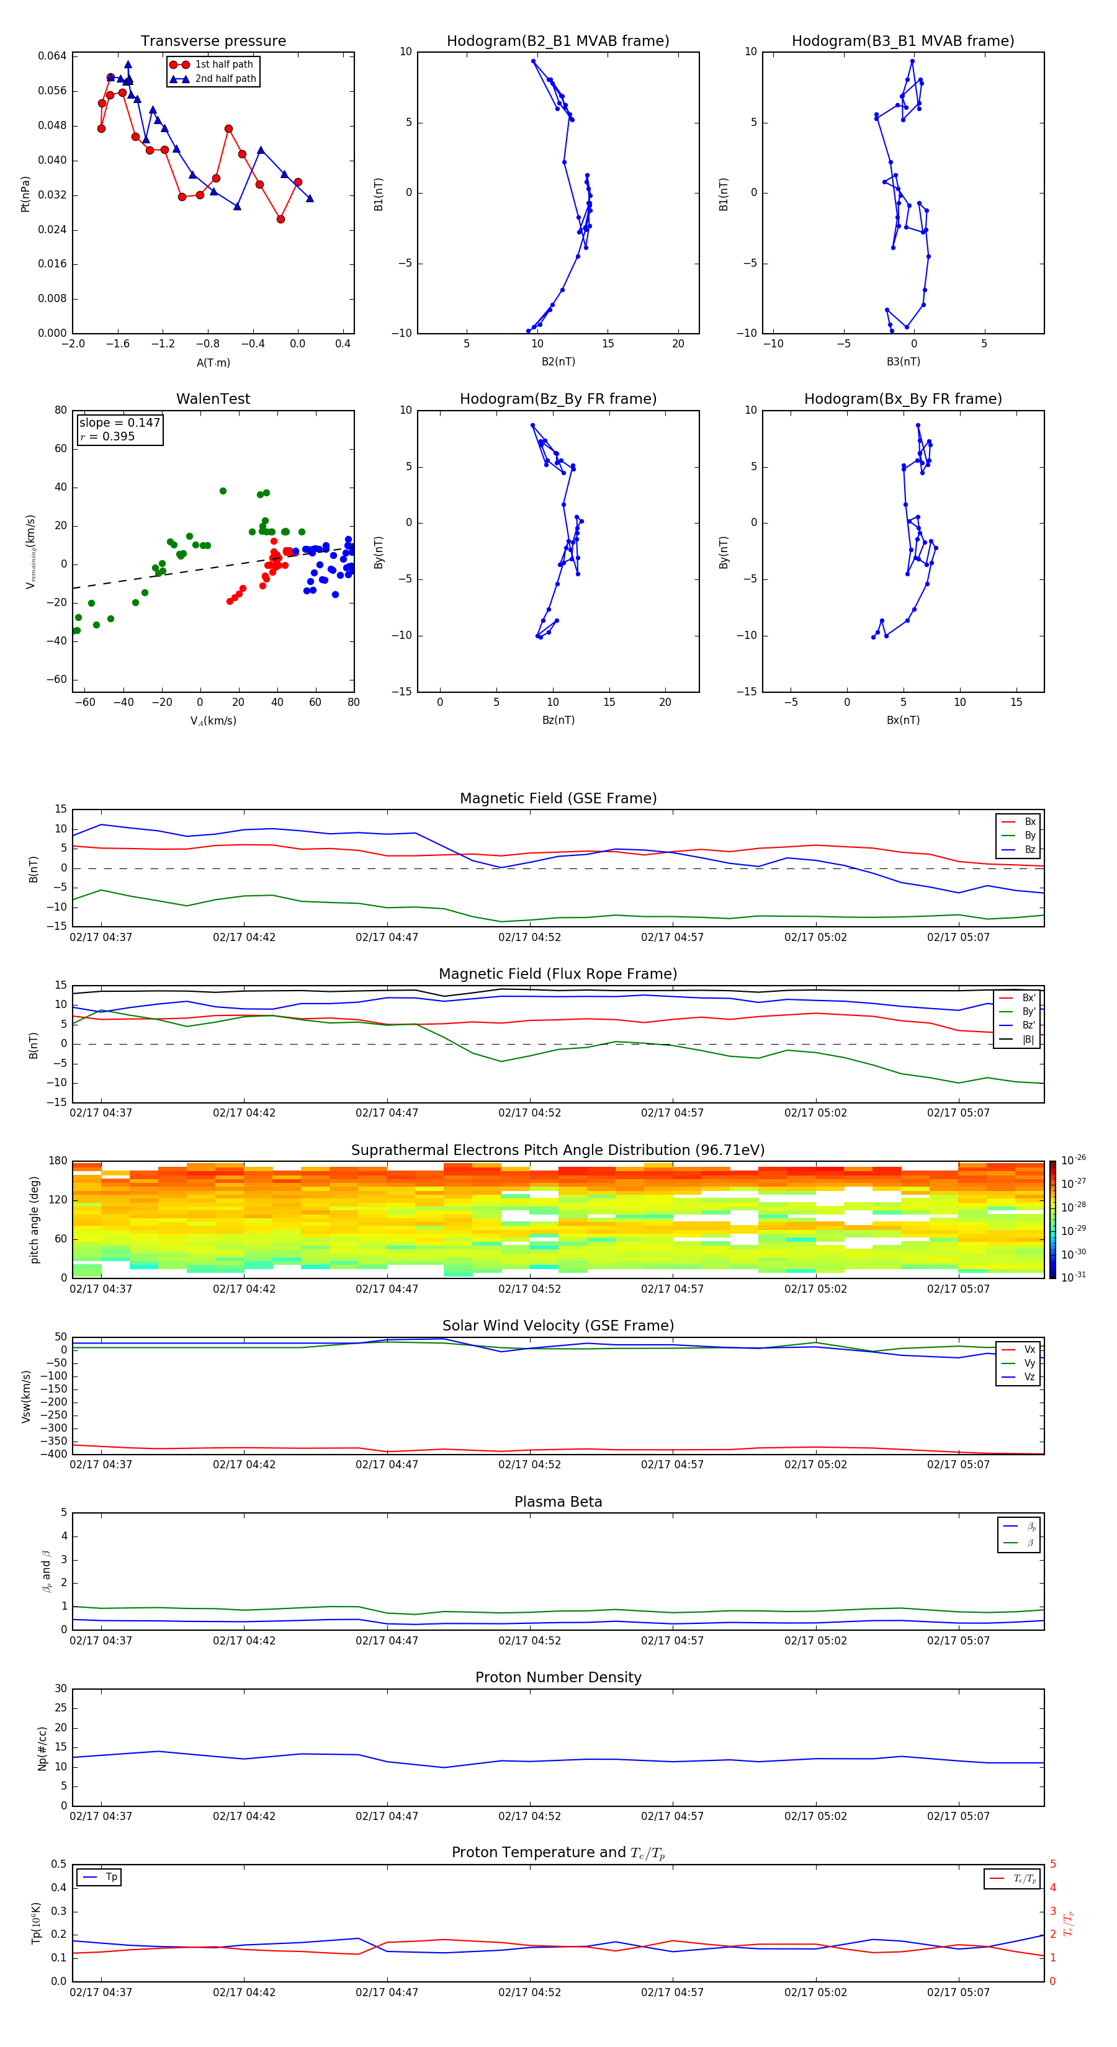Click the "A(T·m)" x-axis label

pyautogui.click(x=213, y=362)
